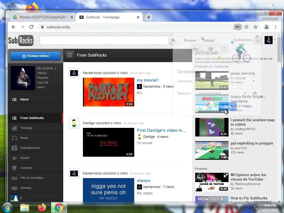
Task: Close the save password popup
Action: [257, 36]
